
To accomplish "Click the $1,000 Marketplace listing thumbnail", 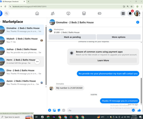I will click(50, 31).
